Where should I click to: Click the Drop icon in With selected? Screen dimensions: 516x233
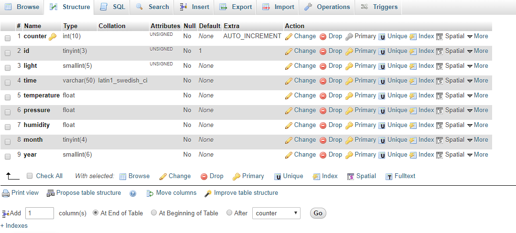(x=204, y=177)
